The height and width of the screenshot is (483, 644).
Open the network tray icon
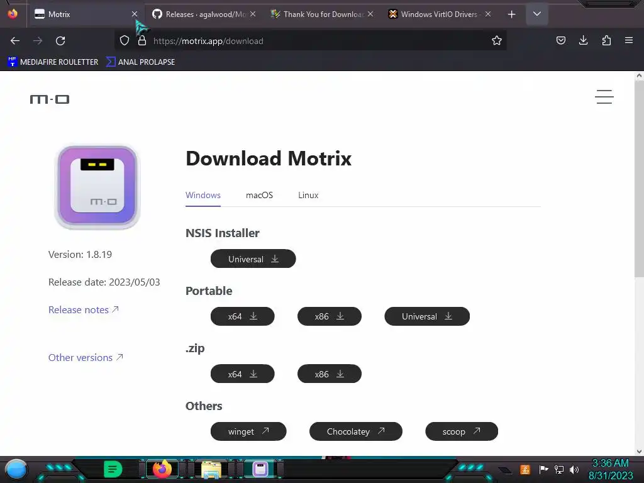click(x=559, y=469)
